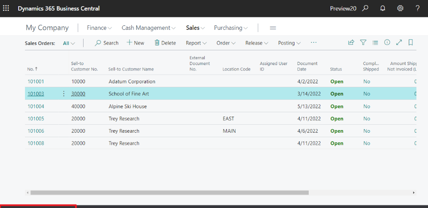Expand the Sales menu
The height and width of the screenshot is (208, 428).
click(195, 28)
